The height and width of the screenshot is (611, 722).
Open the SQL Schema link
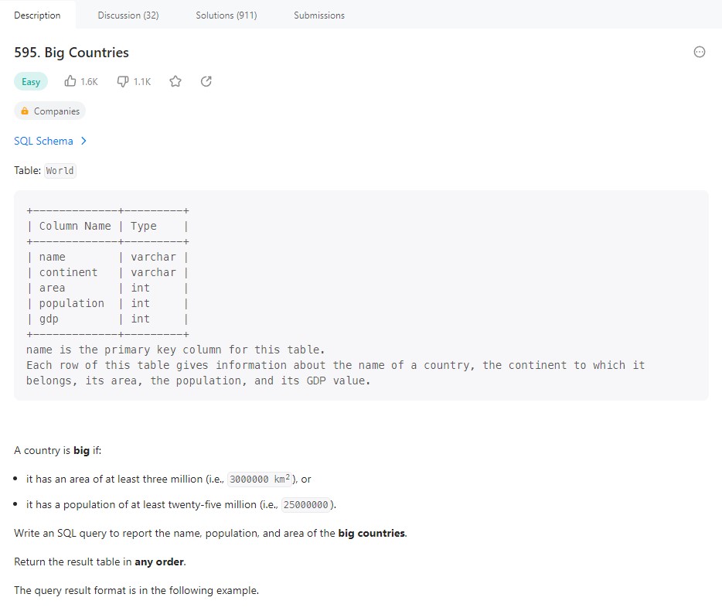pyautogui.click(x=44, y=141)
